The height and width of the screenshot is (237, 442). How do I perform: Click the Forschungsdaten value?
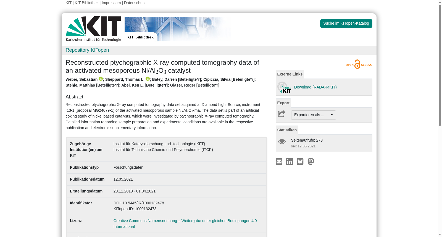[128, 167]
